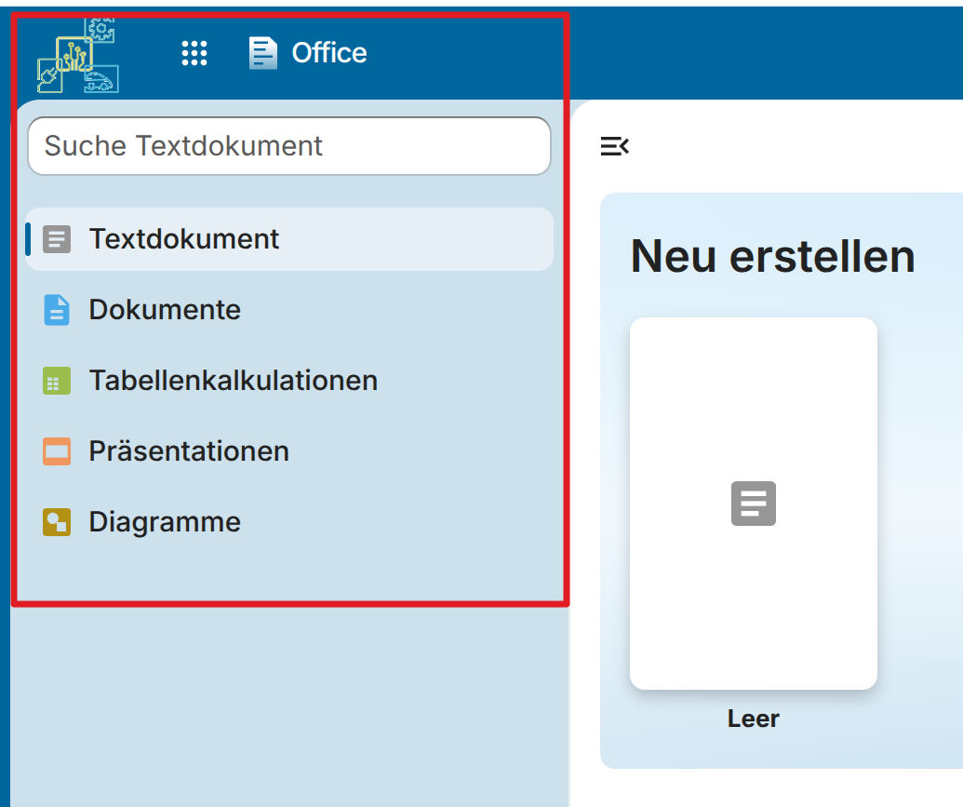963x807 pixels.
Task: Click the grey Textdokument sidebar icon
Action: pyautogui.click(x=57, y=239)
